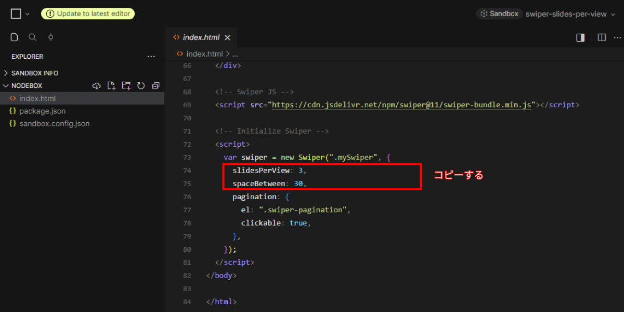Switch to the index.html editor tab
This screenshot has width=624, height=312.
click(201, 37)
